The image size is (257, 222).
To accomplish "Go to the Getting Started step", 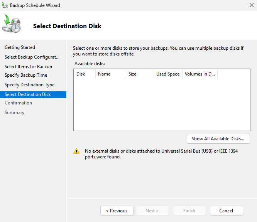I will (x=20, y=47).
